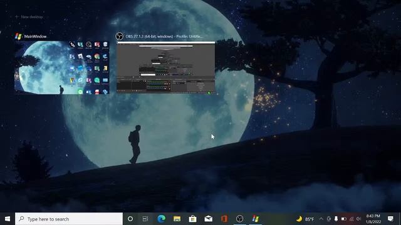Click the Meet Now tray icon
The width and height of the screenshot is (401, 225).
point(329,219)
